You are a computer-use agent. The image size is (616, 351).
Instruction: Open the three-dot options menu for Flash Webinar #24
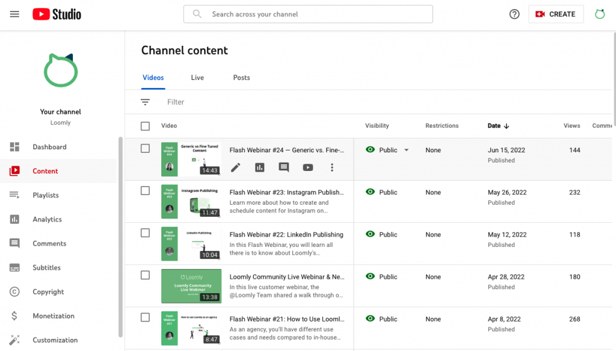332,167
